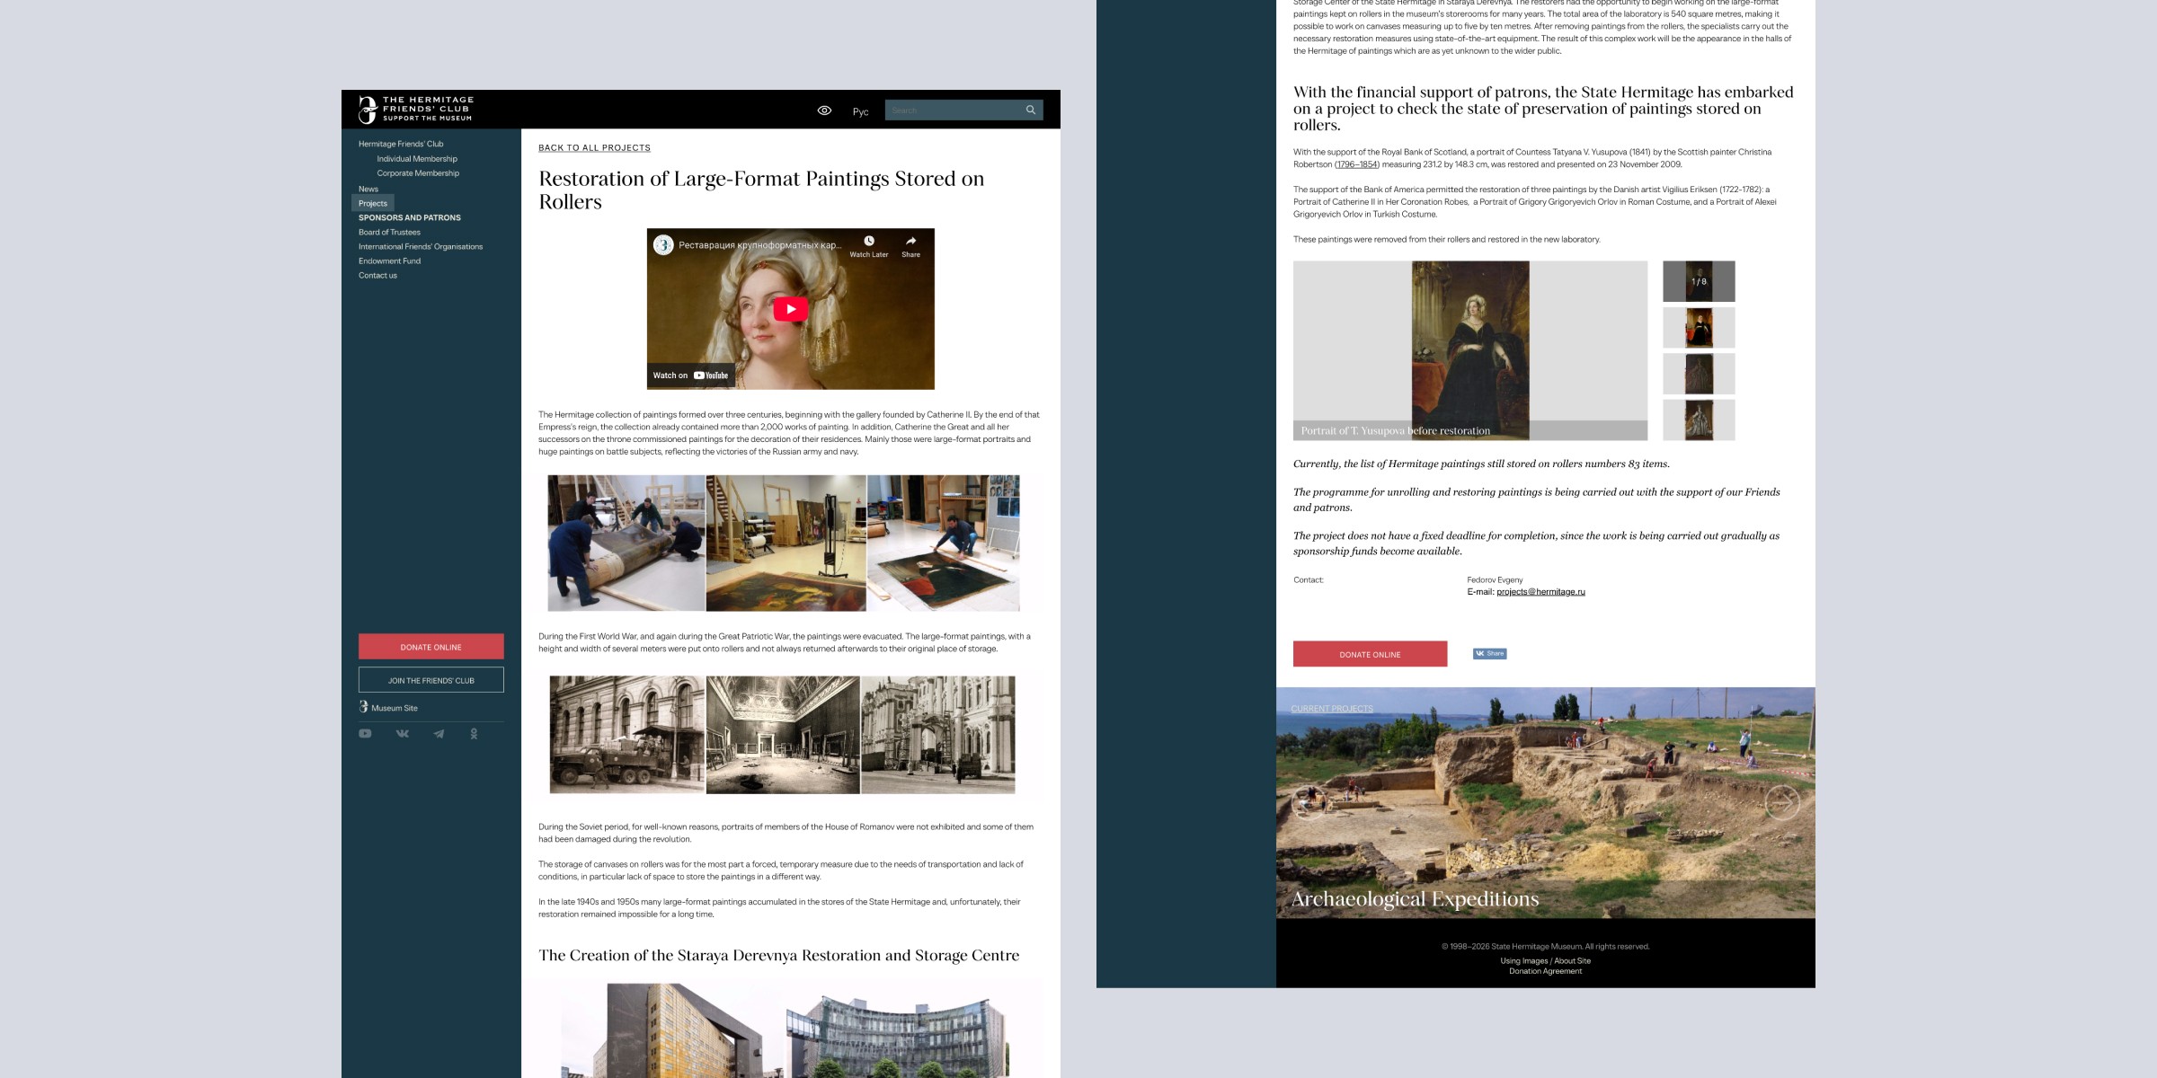Open Board of Trustees in sidebar
Screen dimensions: 2157x1078
click(389, 232)
